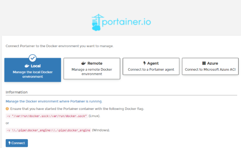
Task: Click the Docker whale icon beside Local
Action: click(x=27, y=66)
